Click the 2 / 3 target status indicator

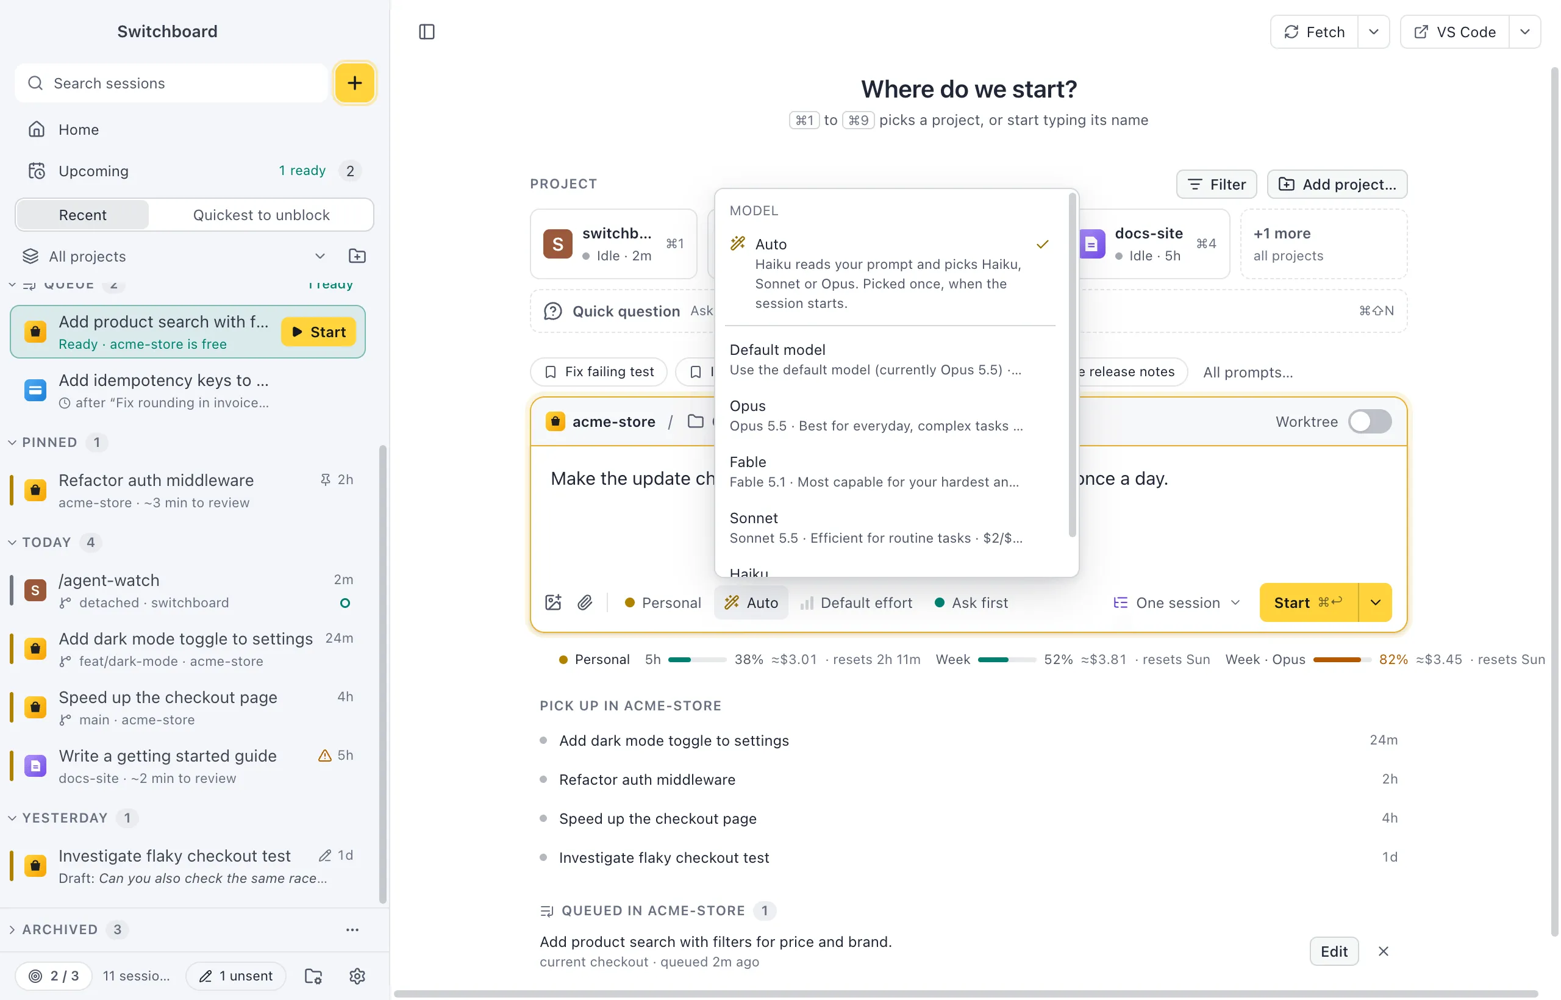tap(54, 976)
